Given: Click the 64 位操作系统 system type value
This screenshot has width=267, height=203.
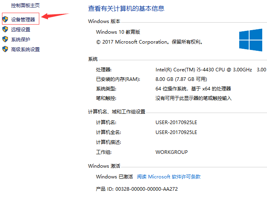Looking at the screenshot, I should pos(193,88).
